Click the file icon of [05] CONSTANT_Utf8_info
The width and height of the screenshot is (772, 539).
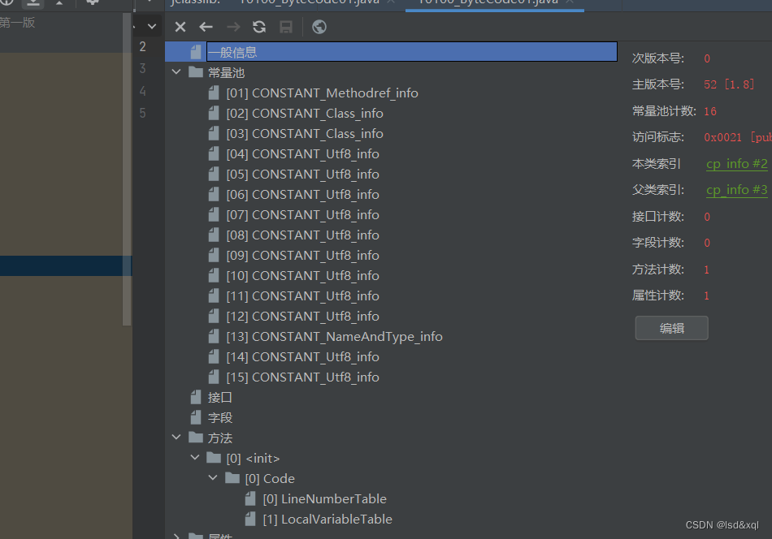click(214, 174)
